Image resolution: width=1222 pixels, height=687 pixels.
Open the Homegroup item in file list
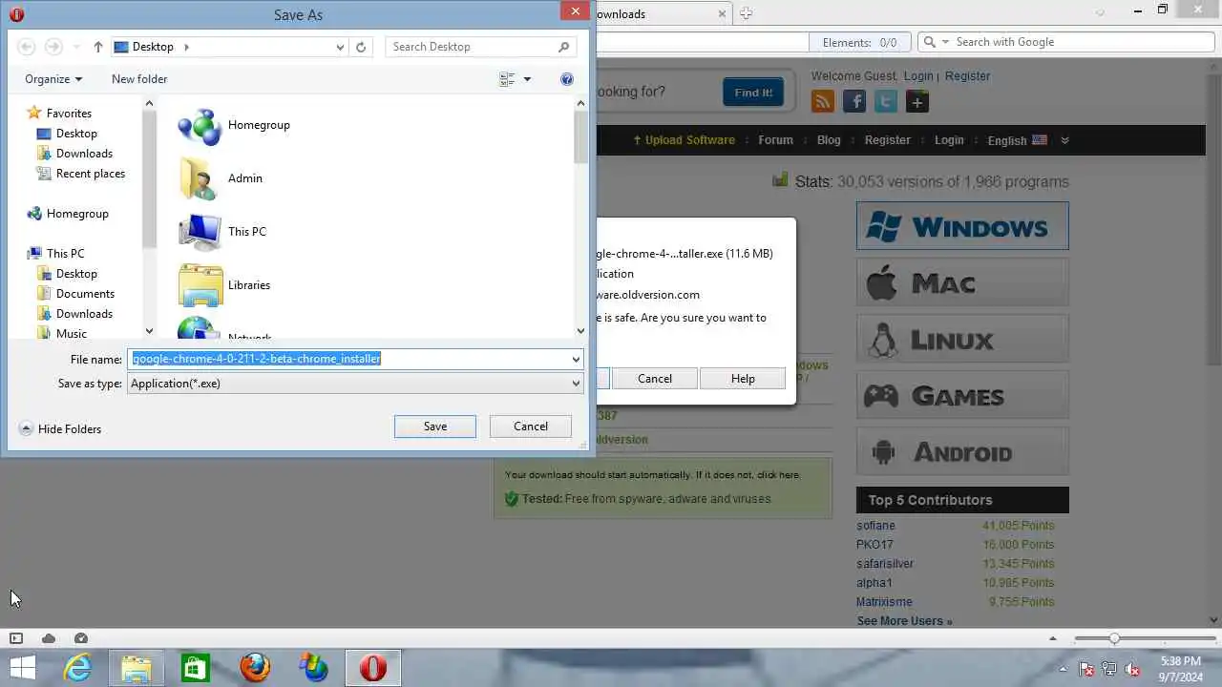pos(235,125)
